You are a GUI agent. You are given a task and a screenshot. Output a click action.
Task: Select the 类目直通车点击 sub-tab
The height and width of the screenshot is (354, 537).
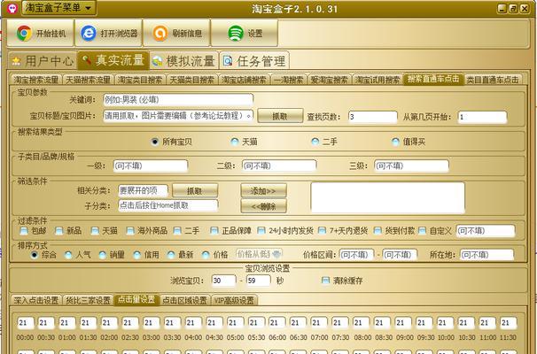click(493, 80)
